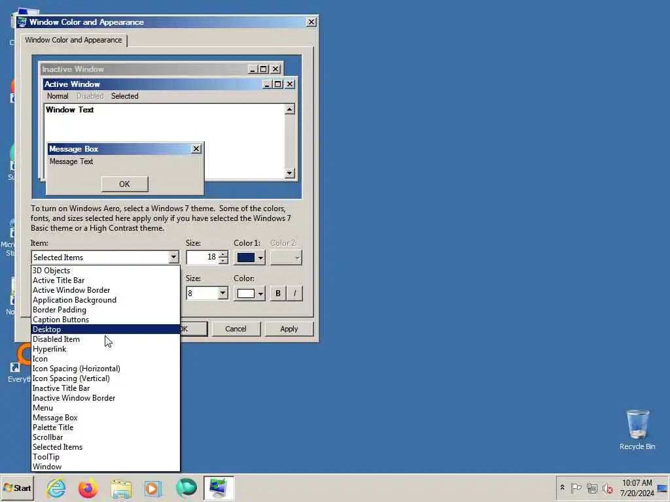The height and width of the screenshot is (502, 670).
Task: Select 'Scrollbar' from the item list
Action: tap(105, 437)
